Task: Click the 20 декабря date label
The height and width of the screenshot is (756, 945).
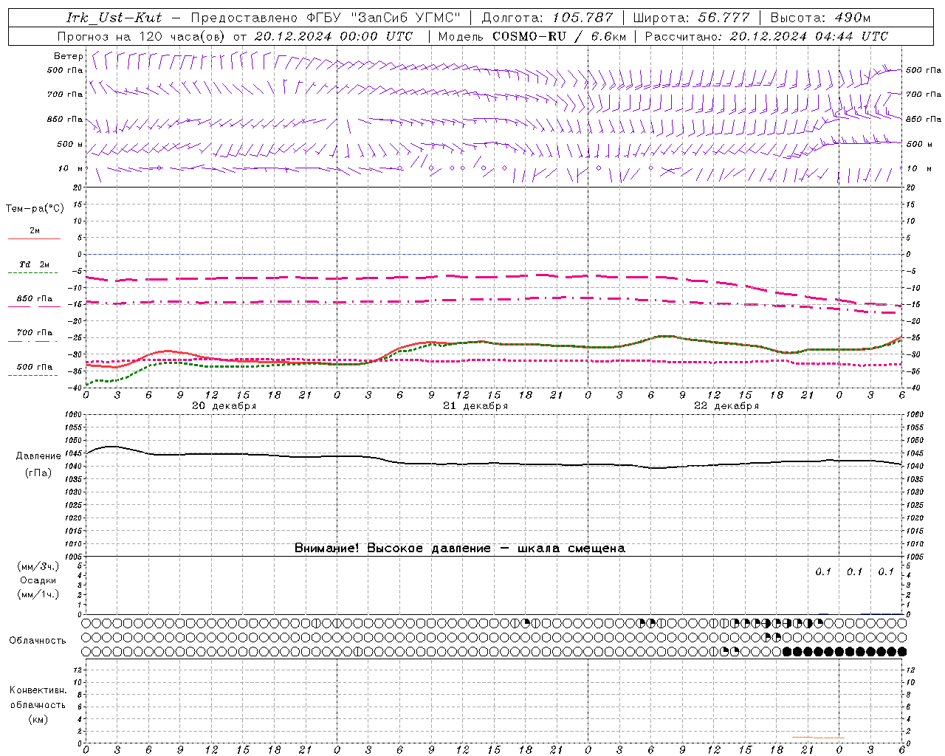Action: (224, 406)
